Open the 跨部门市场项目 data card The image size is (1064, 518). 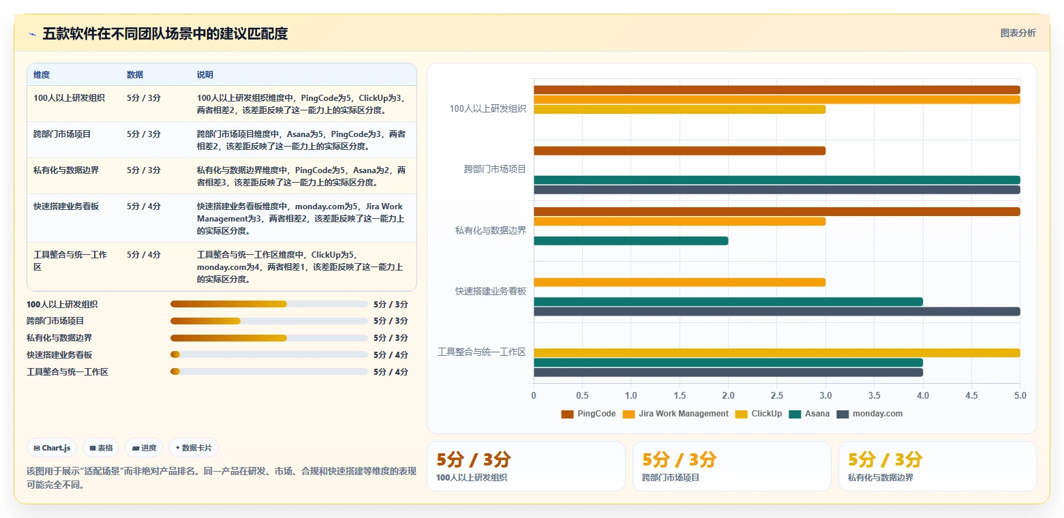[x=731, y=466]
